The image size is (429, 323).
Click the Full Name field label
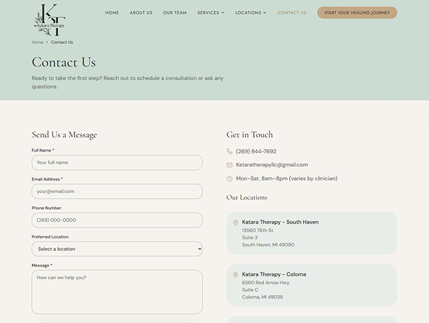[x=43, y=150]
